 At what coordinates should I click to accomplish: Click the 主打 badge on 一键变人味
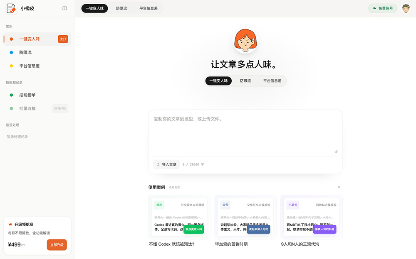click(x=63, y=39)
